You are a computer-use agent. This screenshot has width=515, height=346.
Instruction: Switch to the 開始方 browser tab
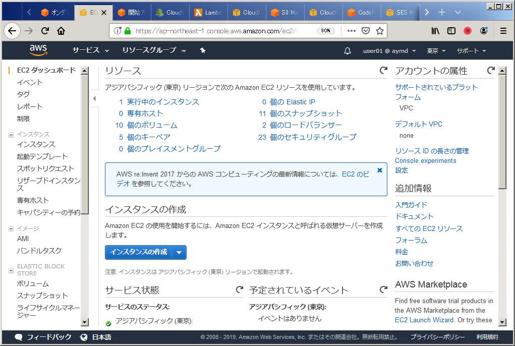pyautogui.click(x=132, y=13)
